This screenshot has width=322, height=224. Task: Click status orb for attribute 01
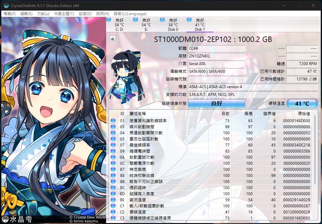tap(113, 121)
